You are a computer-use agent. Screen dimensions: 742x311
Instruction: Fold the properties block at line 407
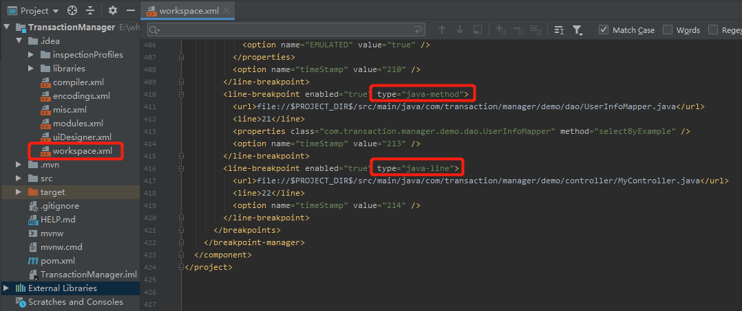(181, 57)
